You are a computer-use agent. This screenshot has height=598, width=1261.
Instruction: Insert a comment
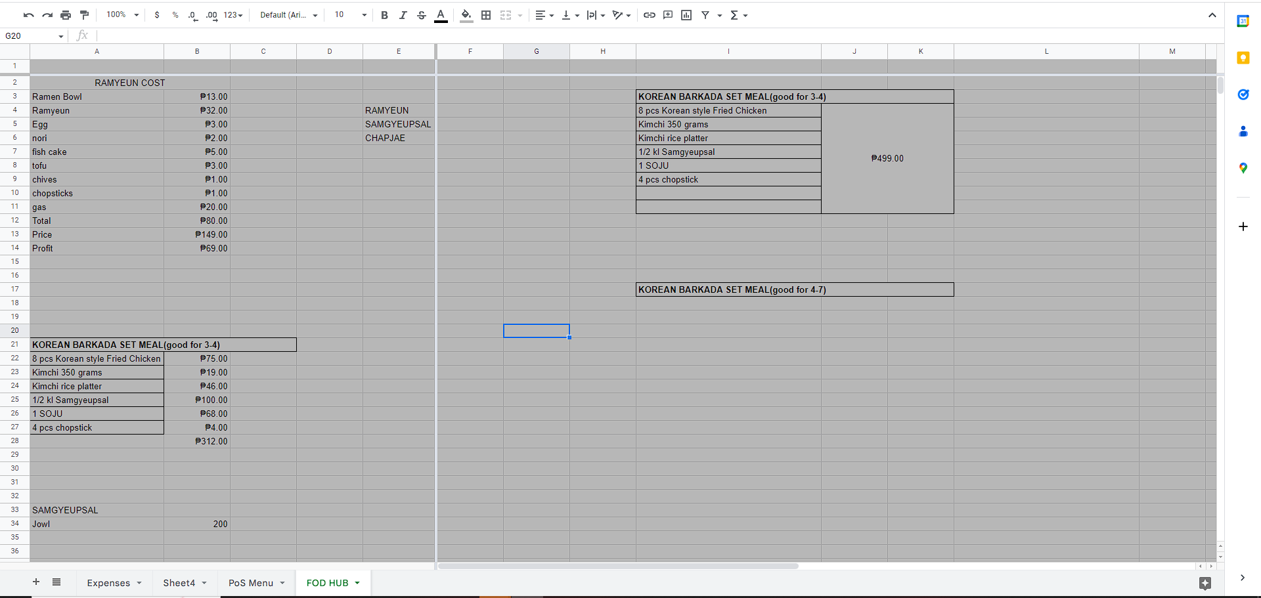668,15
